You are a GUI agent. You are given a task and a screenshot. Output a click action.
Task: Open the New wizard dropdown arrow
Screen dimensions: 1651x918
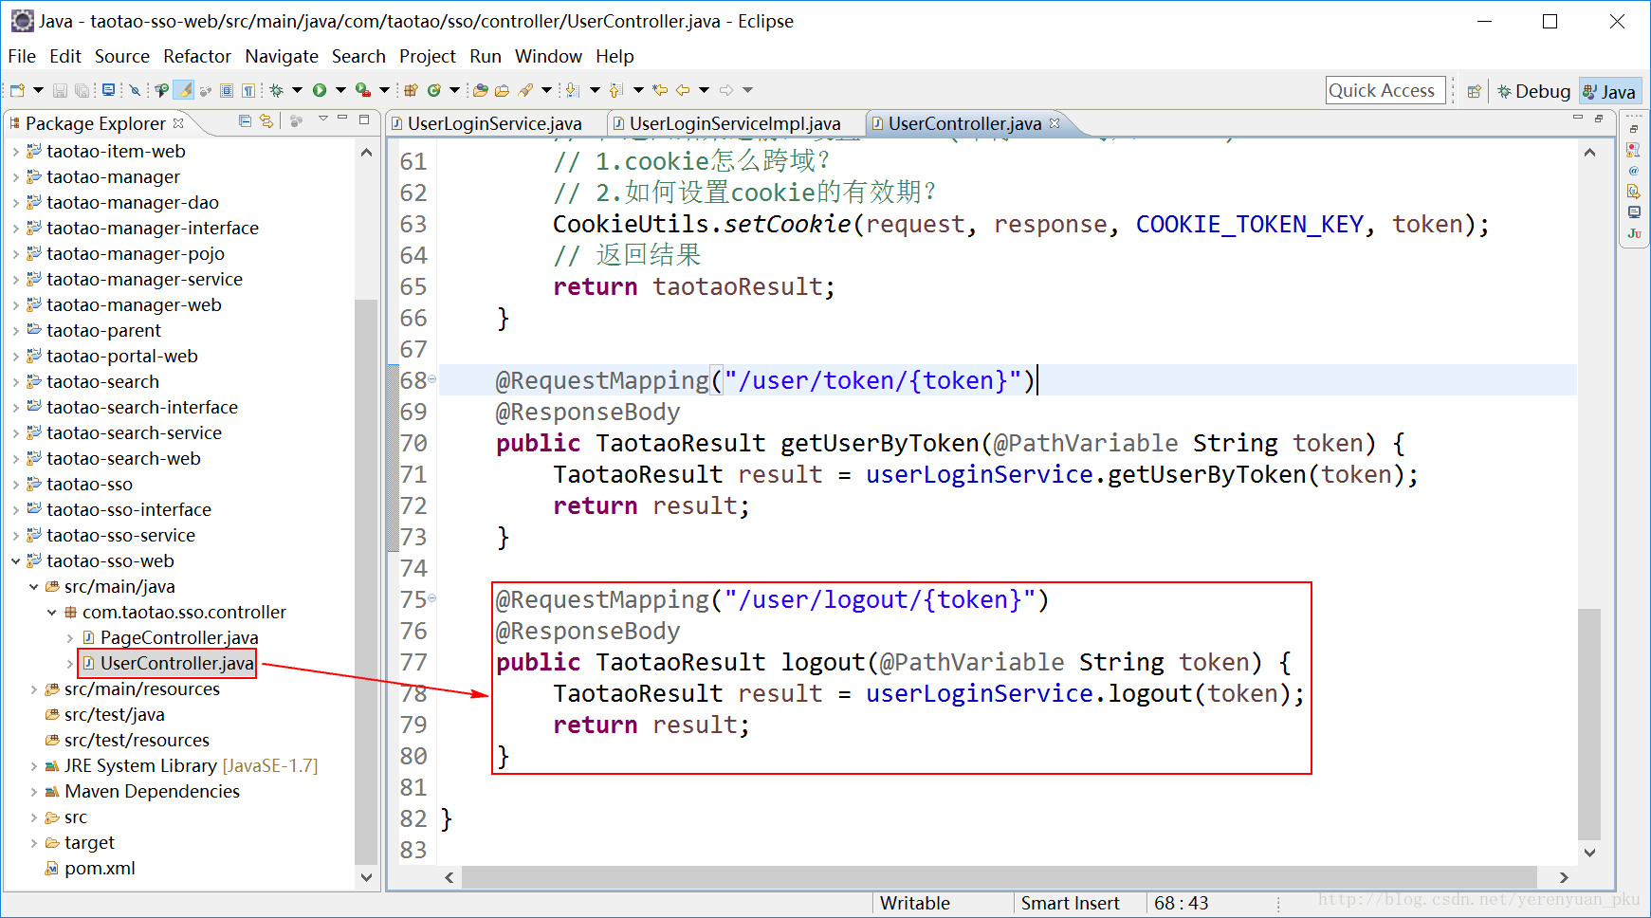tap(38, 90)
